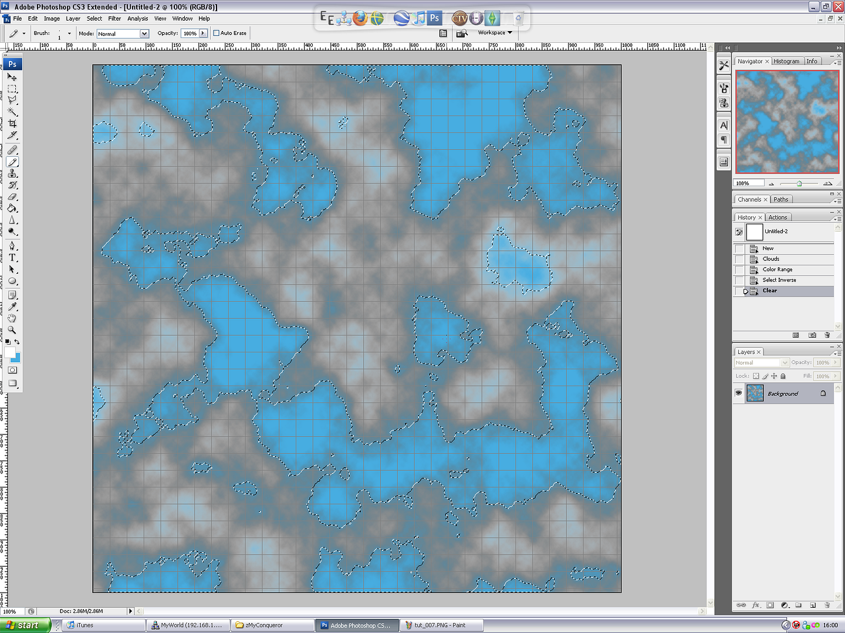Set history brush source to Clouds state
The height and width of the screenshot is (633, 845).
click(739, 259)
